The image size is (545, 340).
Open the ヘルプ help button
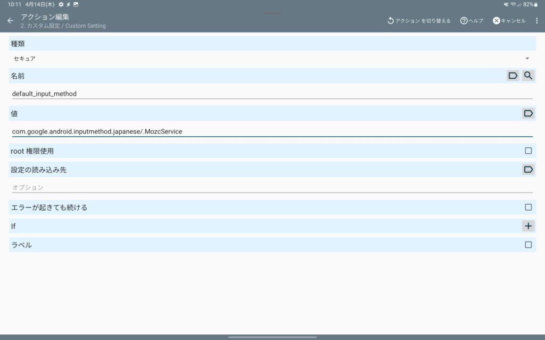(472, 21)
